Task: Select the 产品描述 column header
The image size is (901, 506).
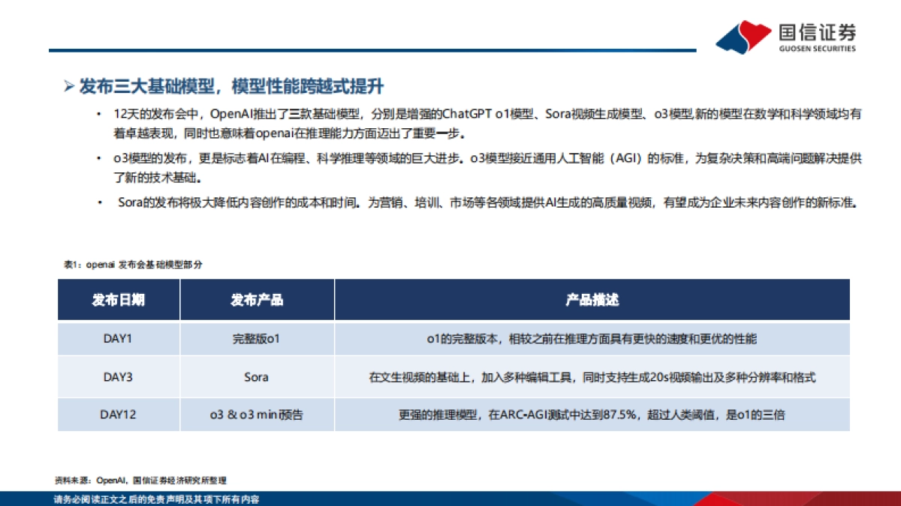Action: (592, 300)
